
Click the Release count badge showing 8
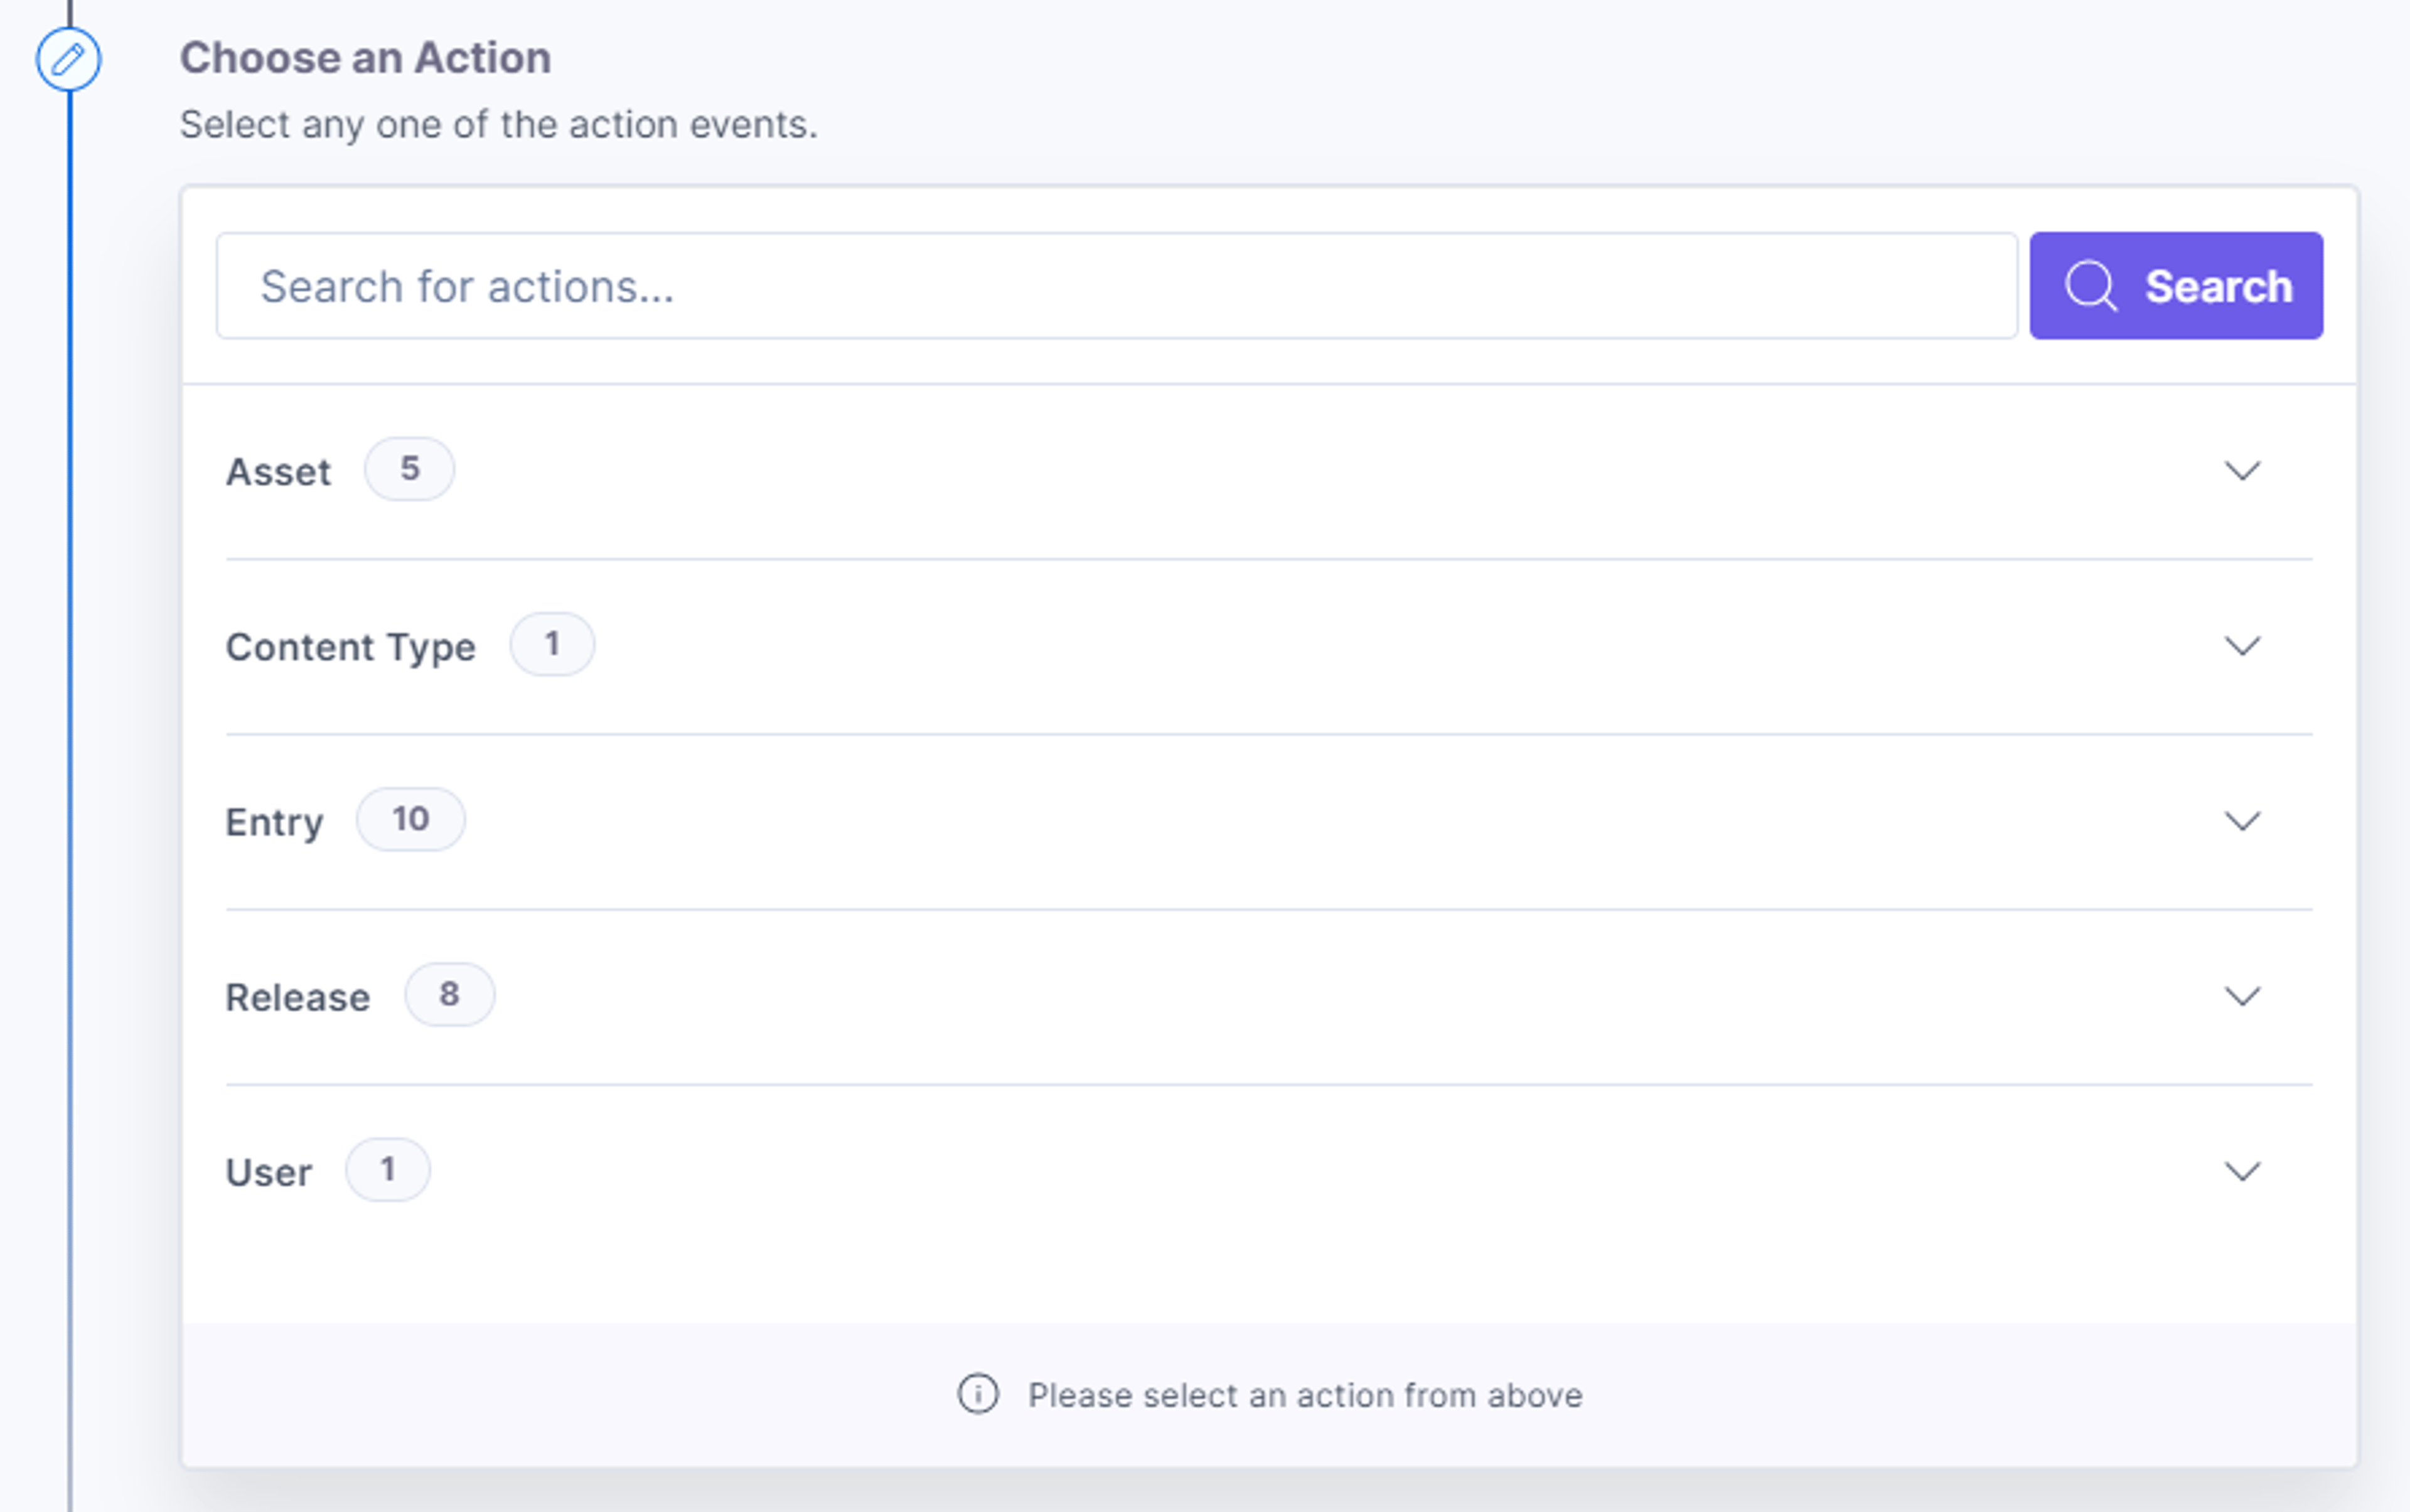(449, 994)
